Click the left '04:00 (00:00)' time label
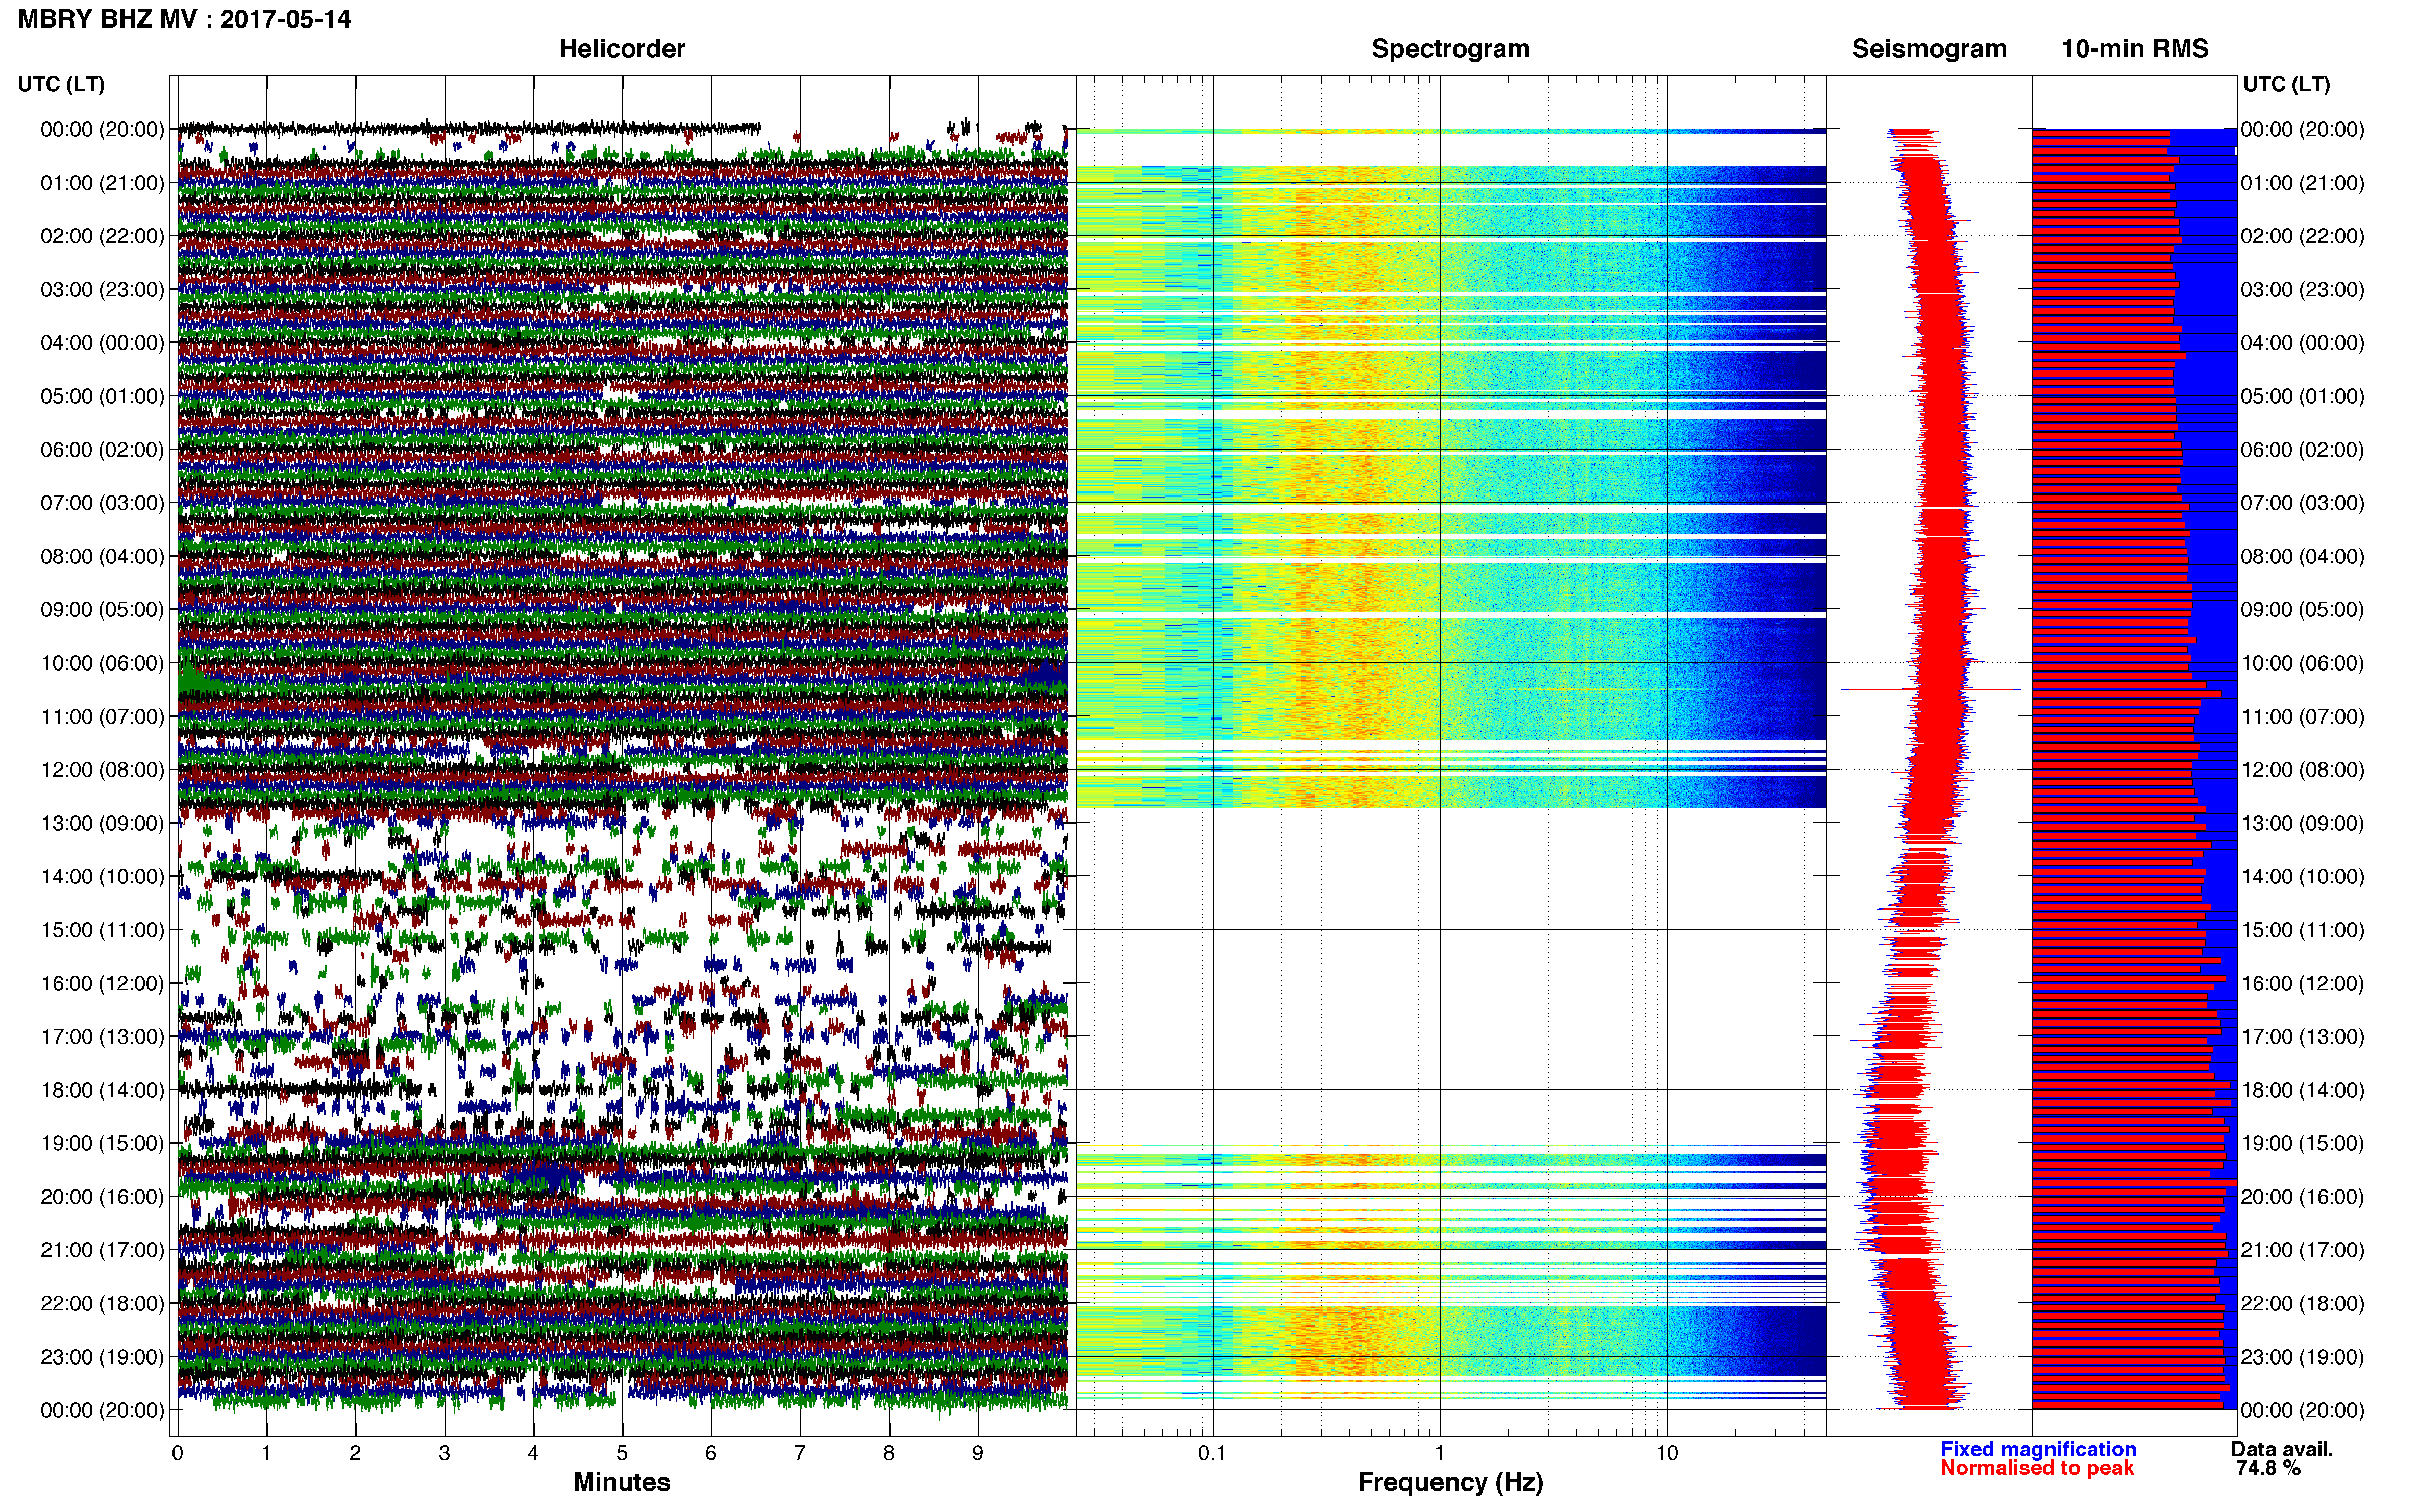 pos(102,343)
